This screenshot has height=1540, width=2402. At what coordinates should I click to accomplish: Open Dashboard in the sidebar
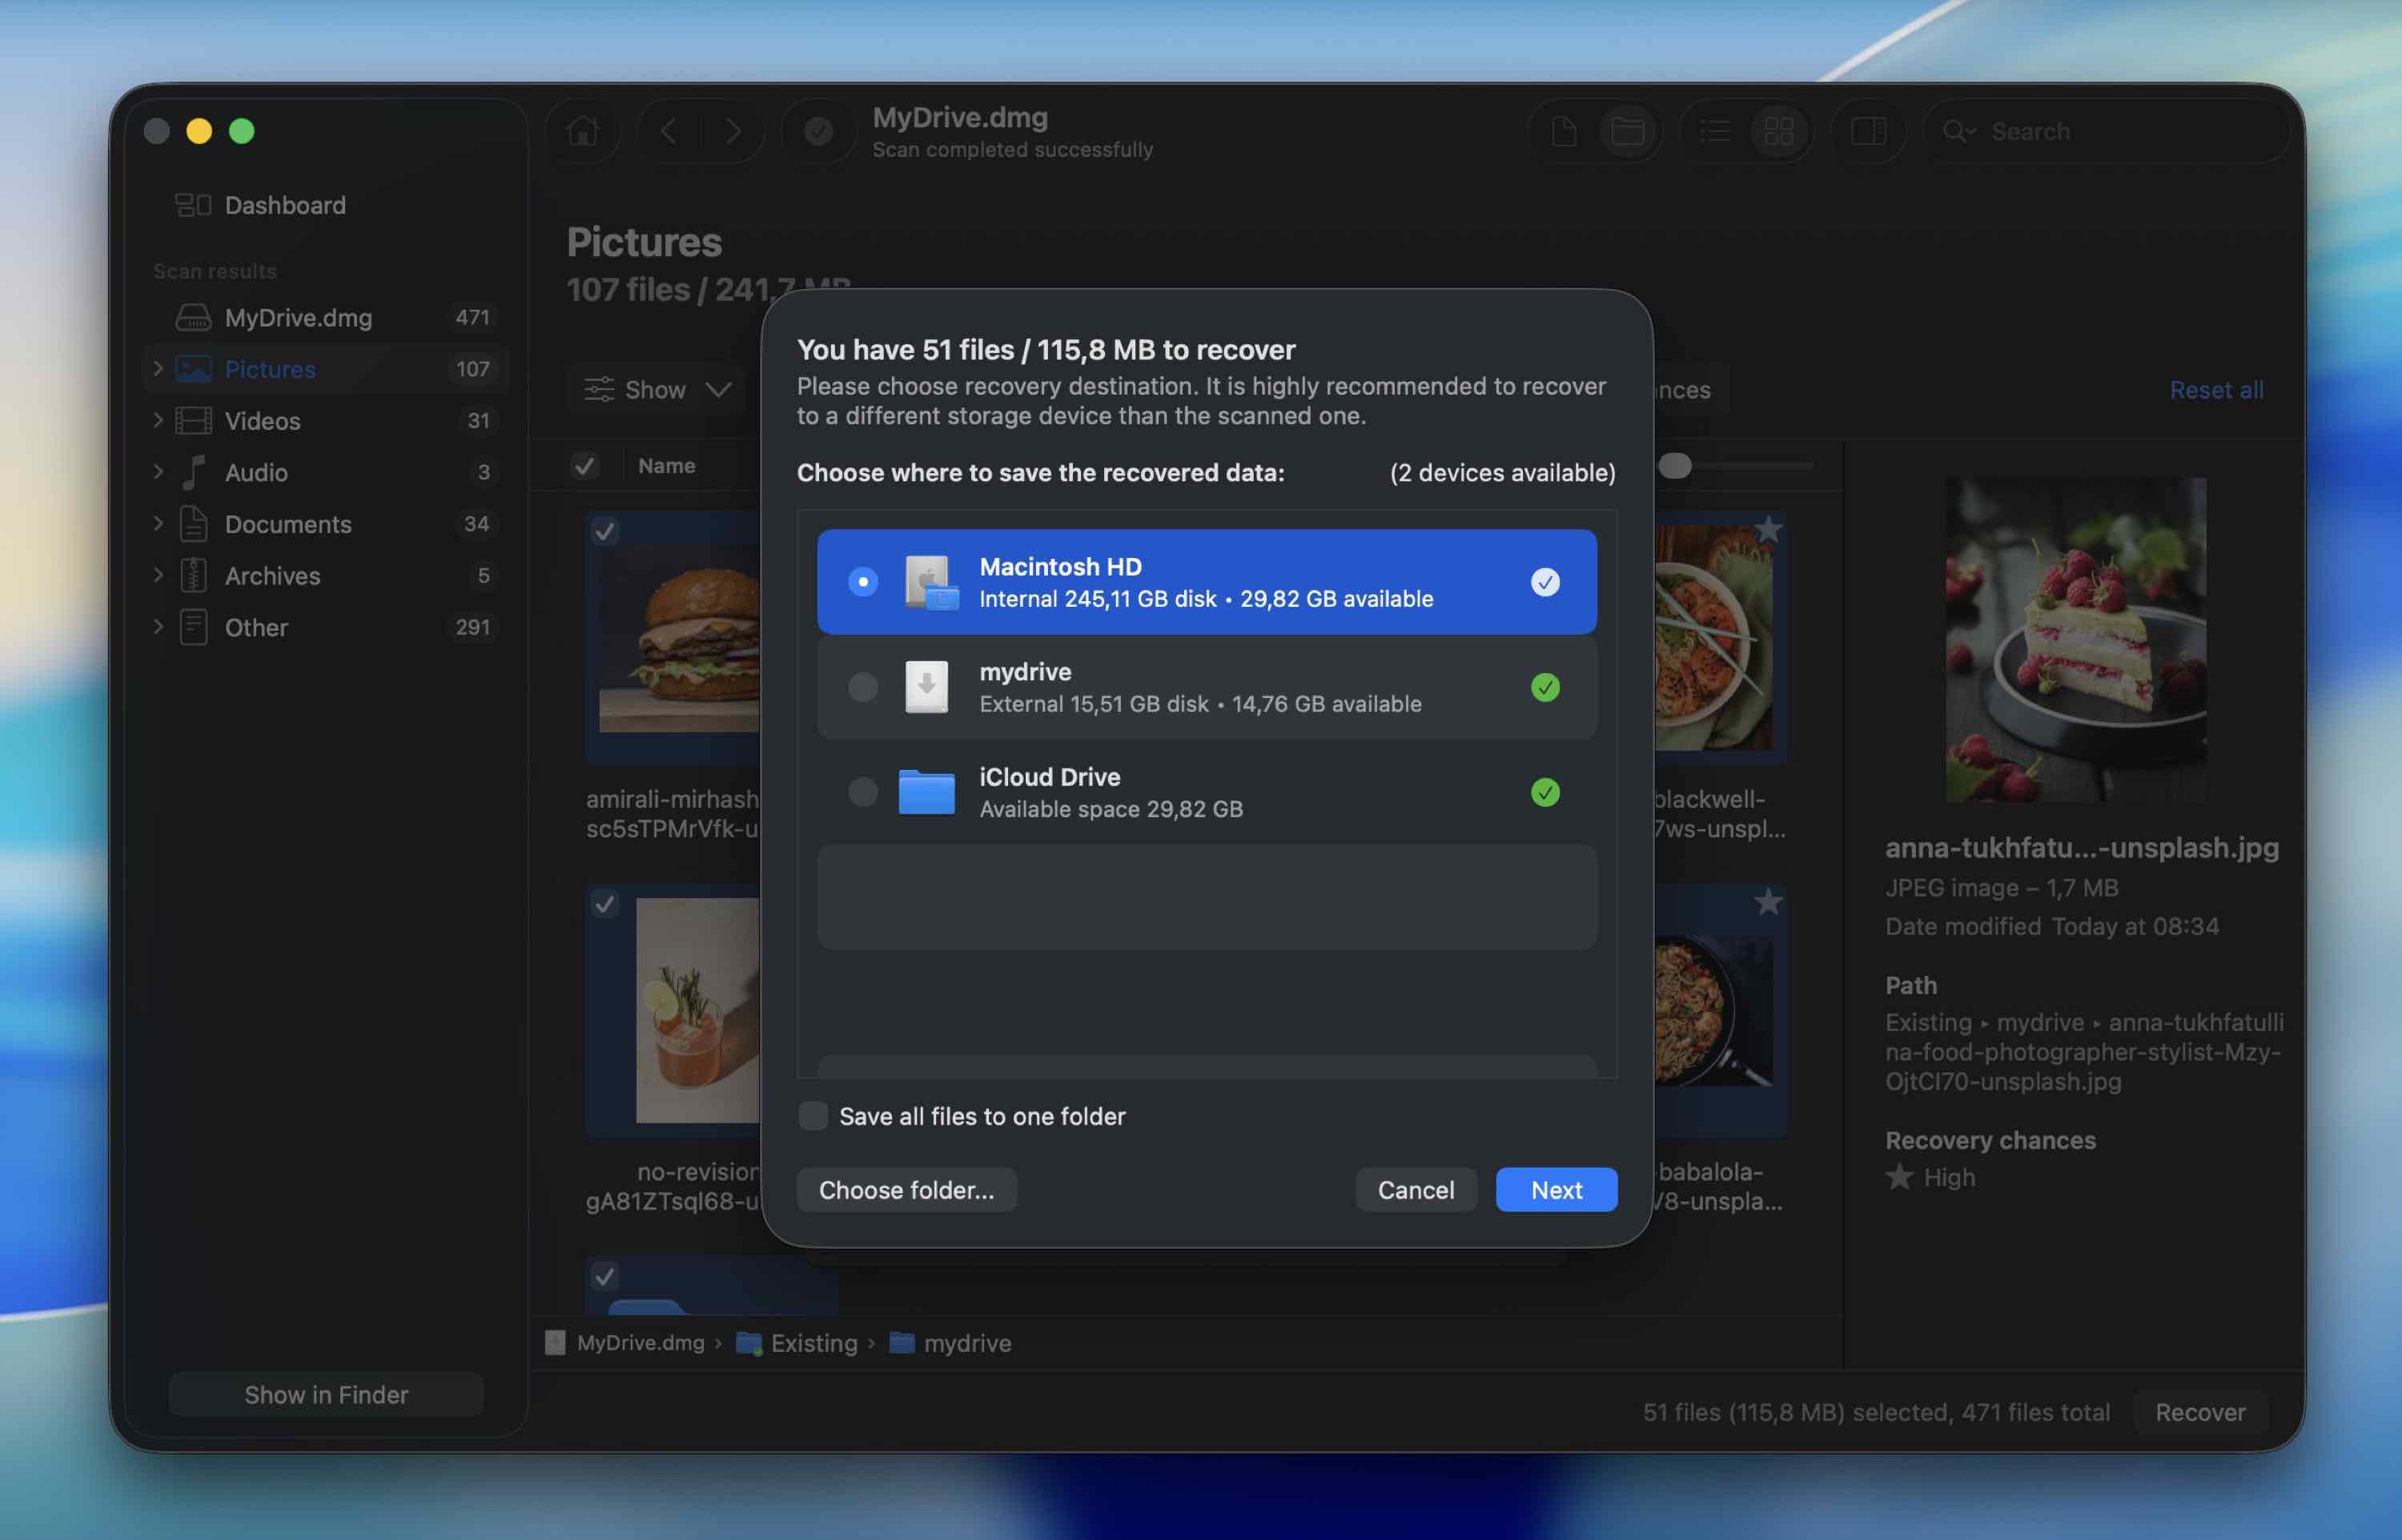point(284,205)
